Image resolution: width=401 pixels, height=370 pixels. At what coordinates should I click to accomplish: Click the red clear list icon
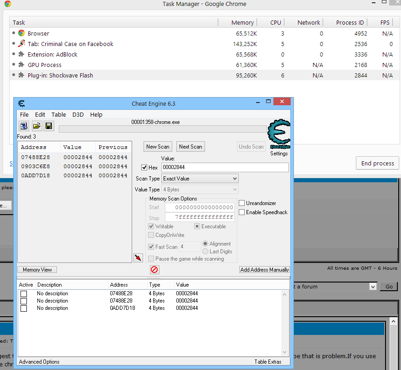[154, 270]
